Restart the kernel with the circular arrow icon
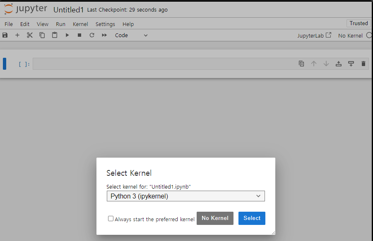 coord(92,35)
